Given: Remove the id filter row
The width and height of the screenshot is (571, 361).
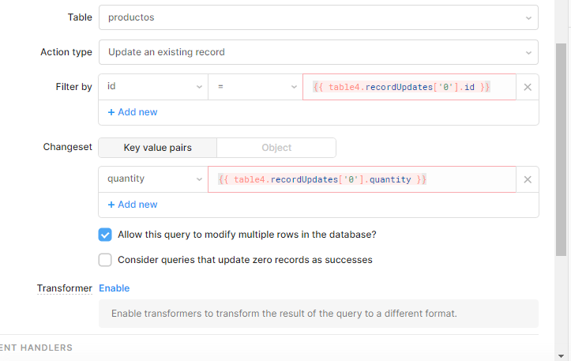Looking at the screenshot, I should (528, 87).
